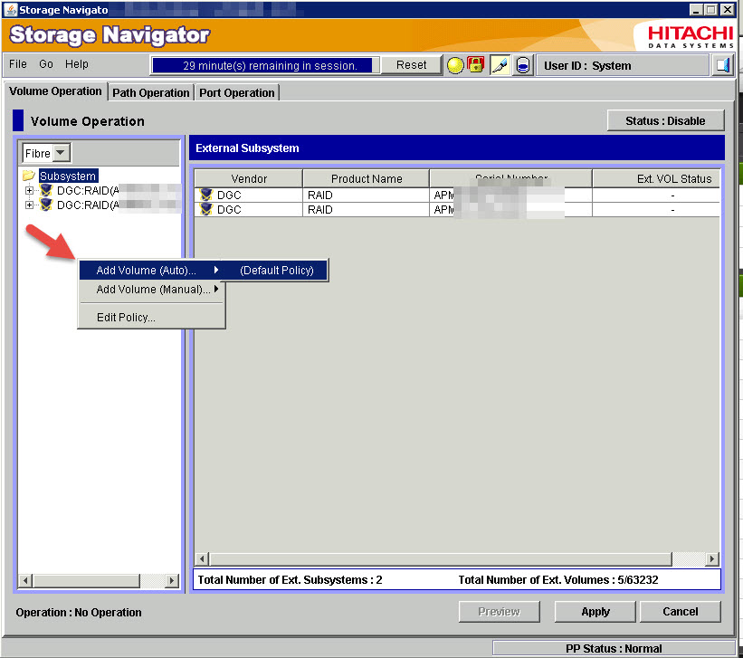Image resolution: width=743 pixels, height=658 pixels.
Task: Click first DGC:RAID subsystem icon in tree
Action: click(x=46, y=191)
